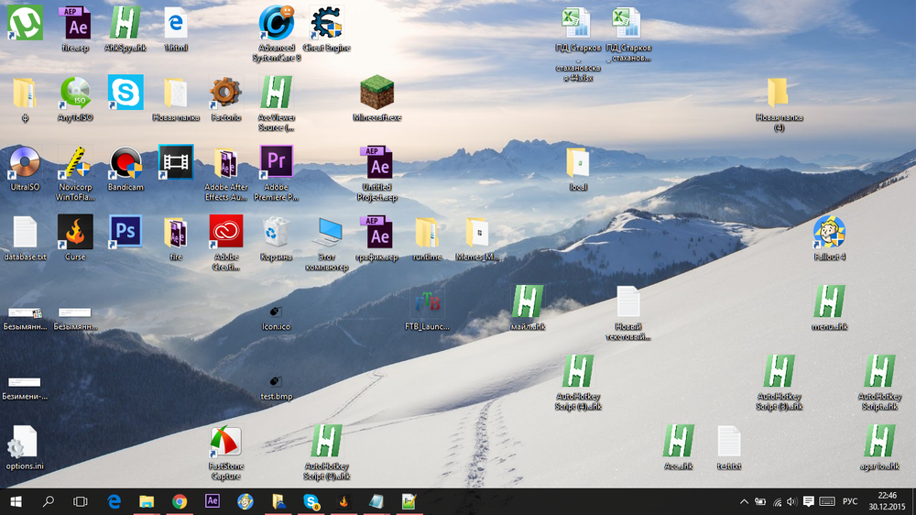Click the Bandicam recorder icon

125,163
